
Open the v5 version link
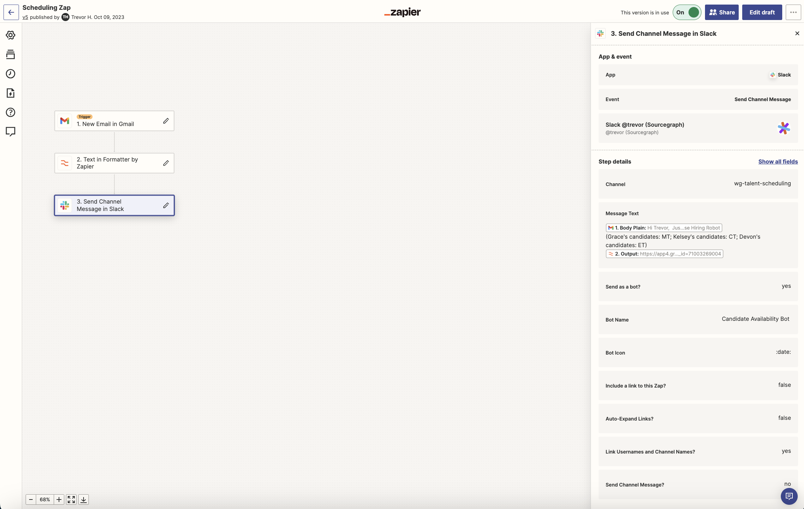[25, 17]
